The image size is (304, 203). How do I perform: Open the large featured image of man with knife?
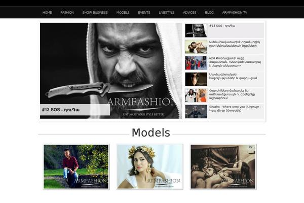click(x=111, y=71)
